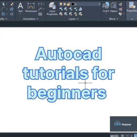The height and width of the screenshot is (137, 137).
Task: Select the Array tool icon
Action: pos(3,14)
